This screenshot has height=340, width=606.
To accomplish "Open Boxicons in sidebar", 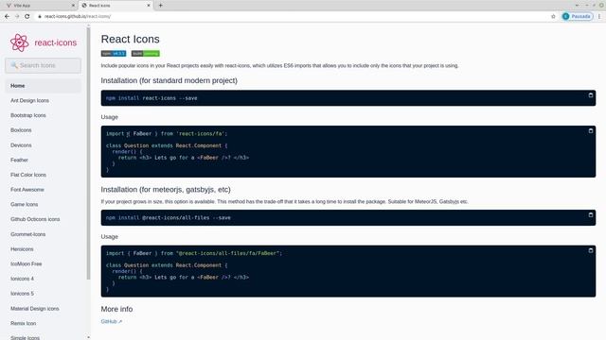I will click(21, 130).
